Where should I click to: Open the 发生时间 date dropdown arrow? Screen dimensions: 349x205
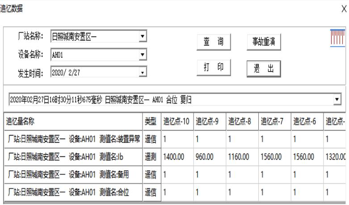pyautogui.click(x=143, y=72)
